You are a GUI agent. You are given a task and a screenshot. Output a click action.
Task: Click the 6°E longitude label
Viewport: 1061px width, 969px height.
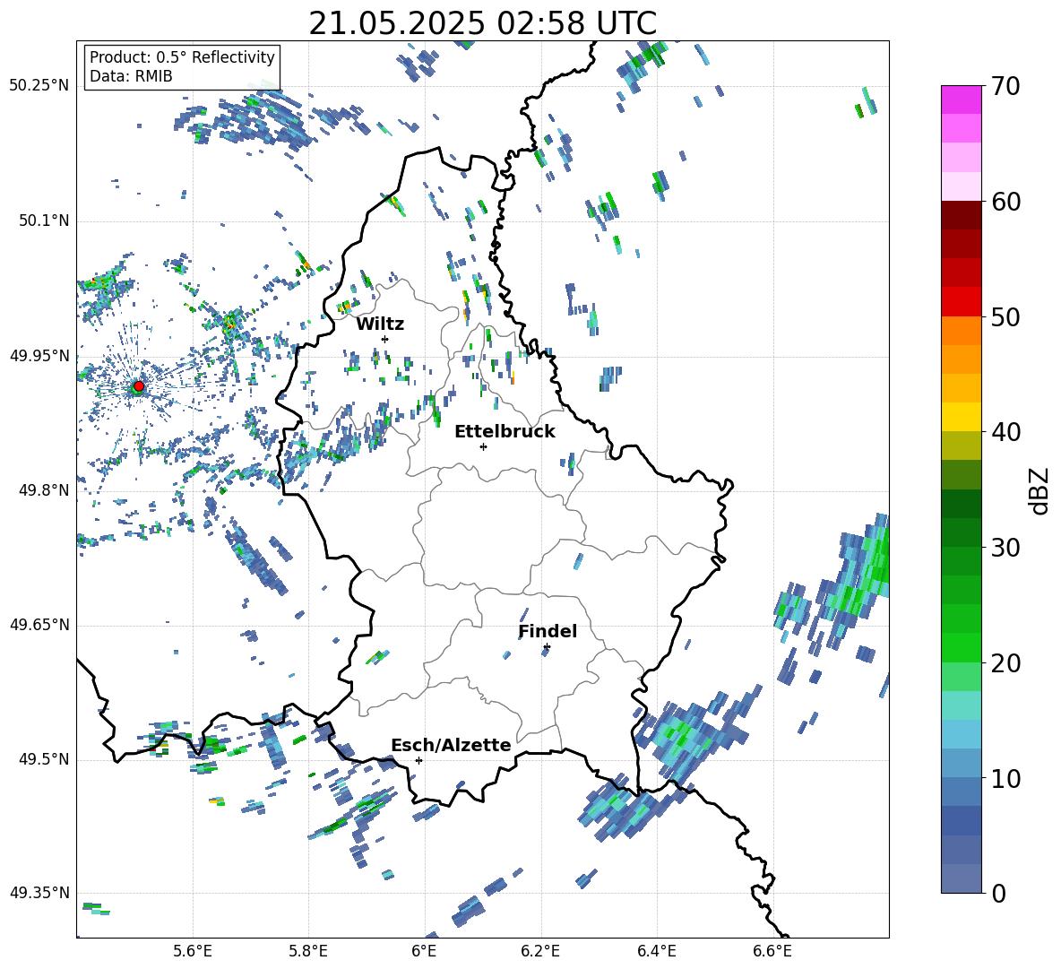coord(424,951)
